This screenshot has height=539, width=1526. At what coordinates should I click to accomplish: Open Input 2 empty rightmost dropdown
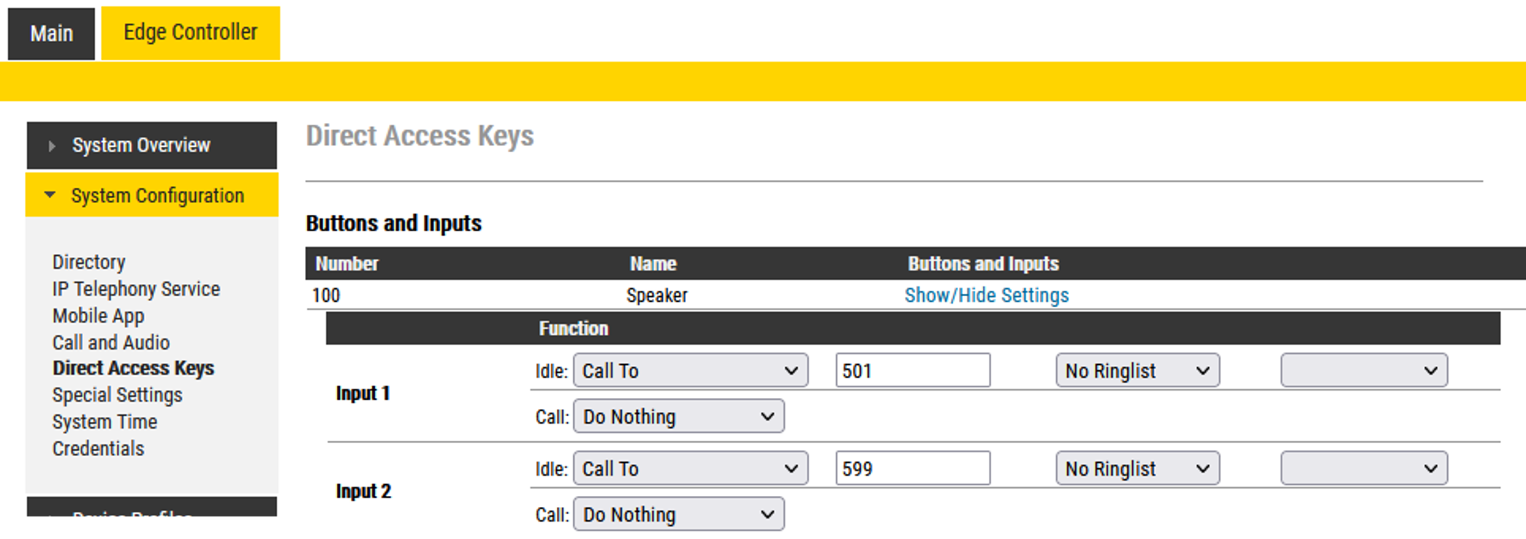point(1363,469)
